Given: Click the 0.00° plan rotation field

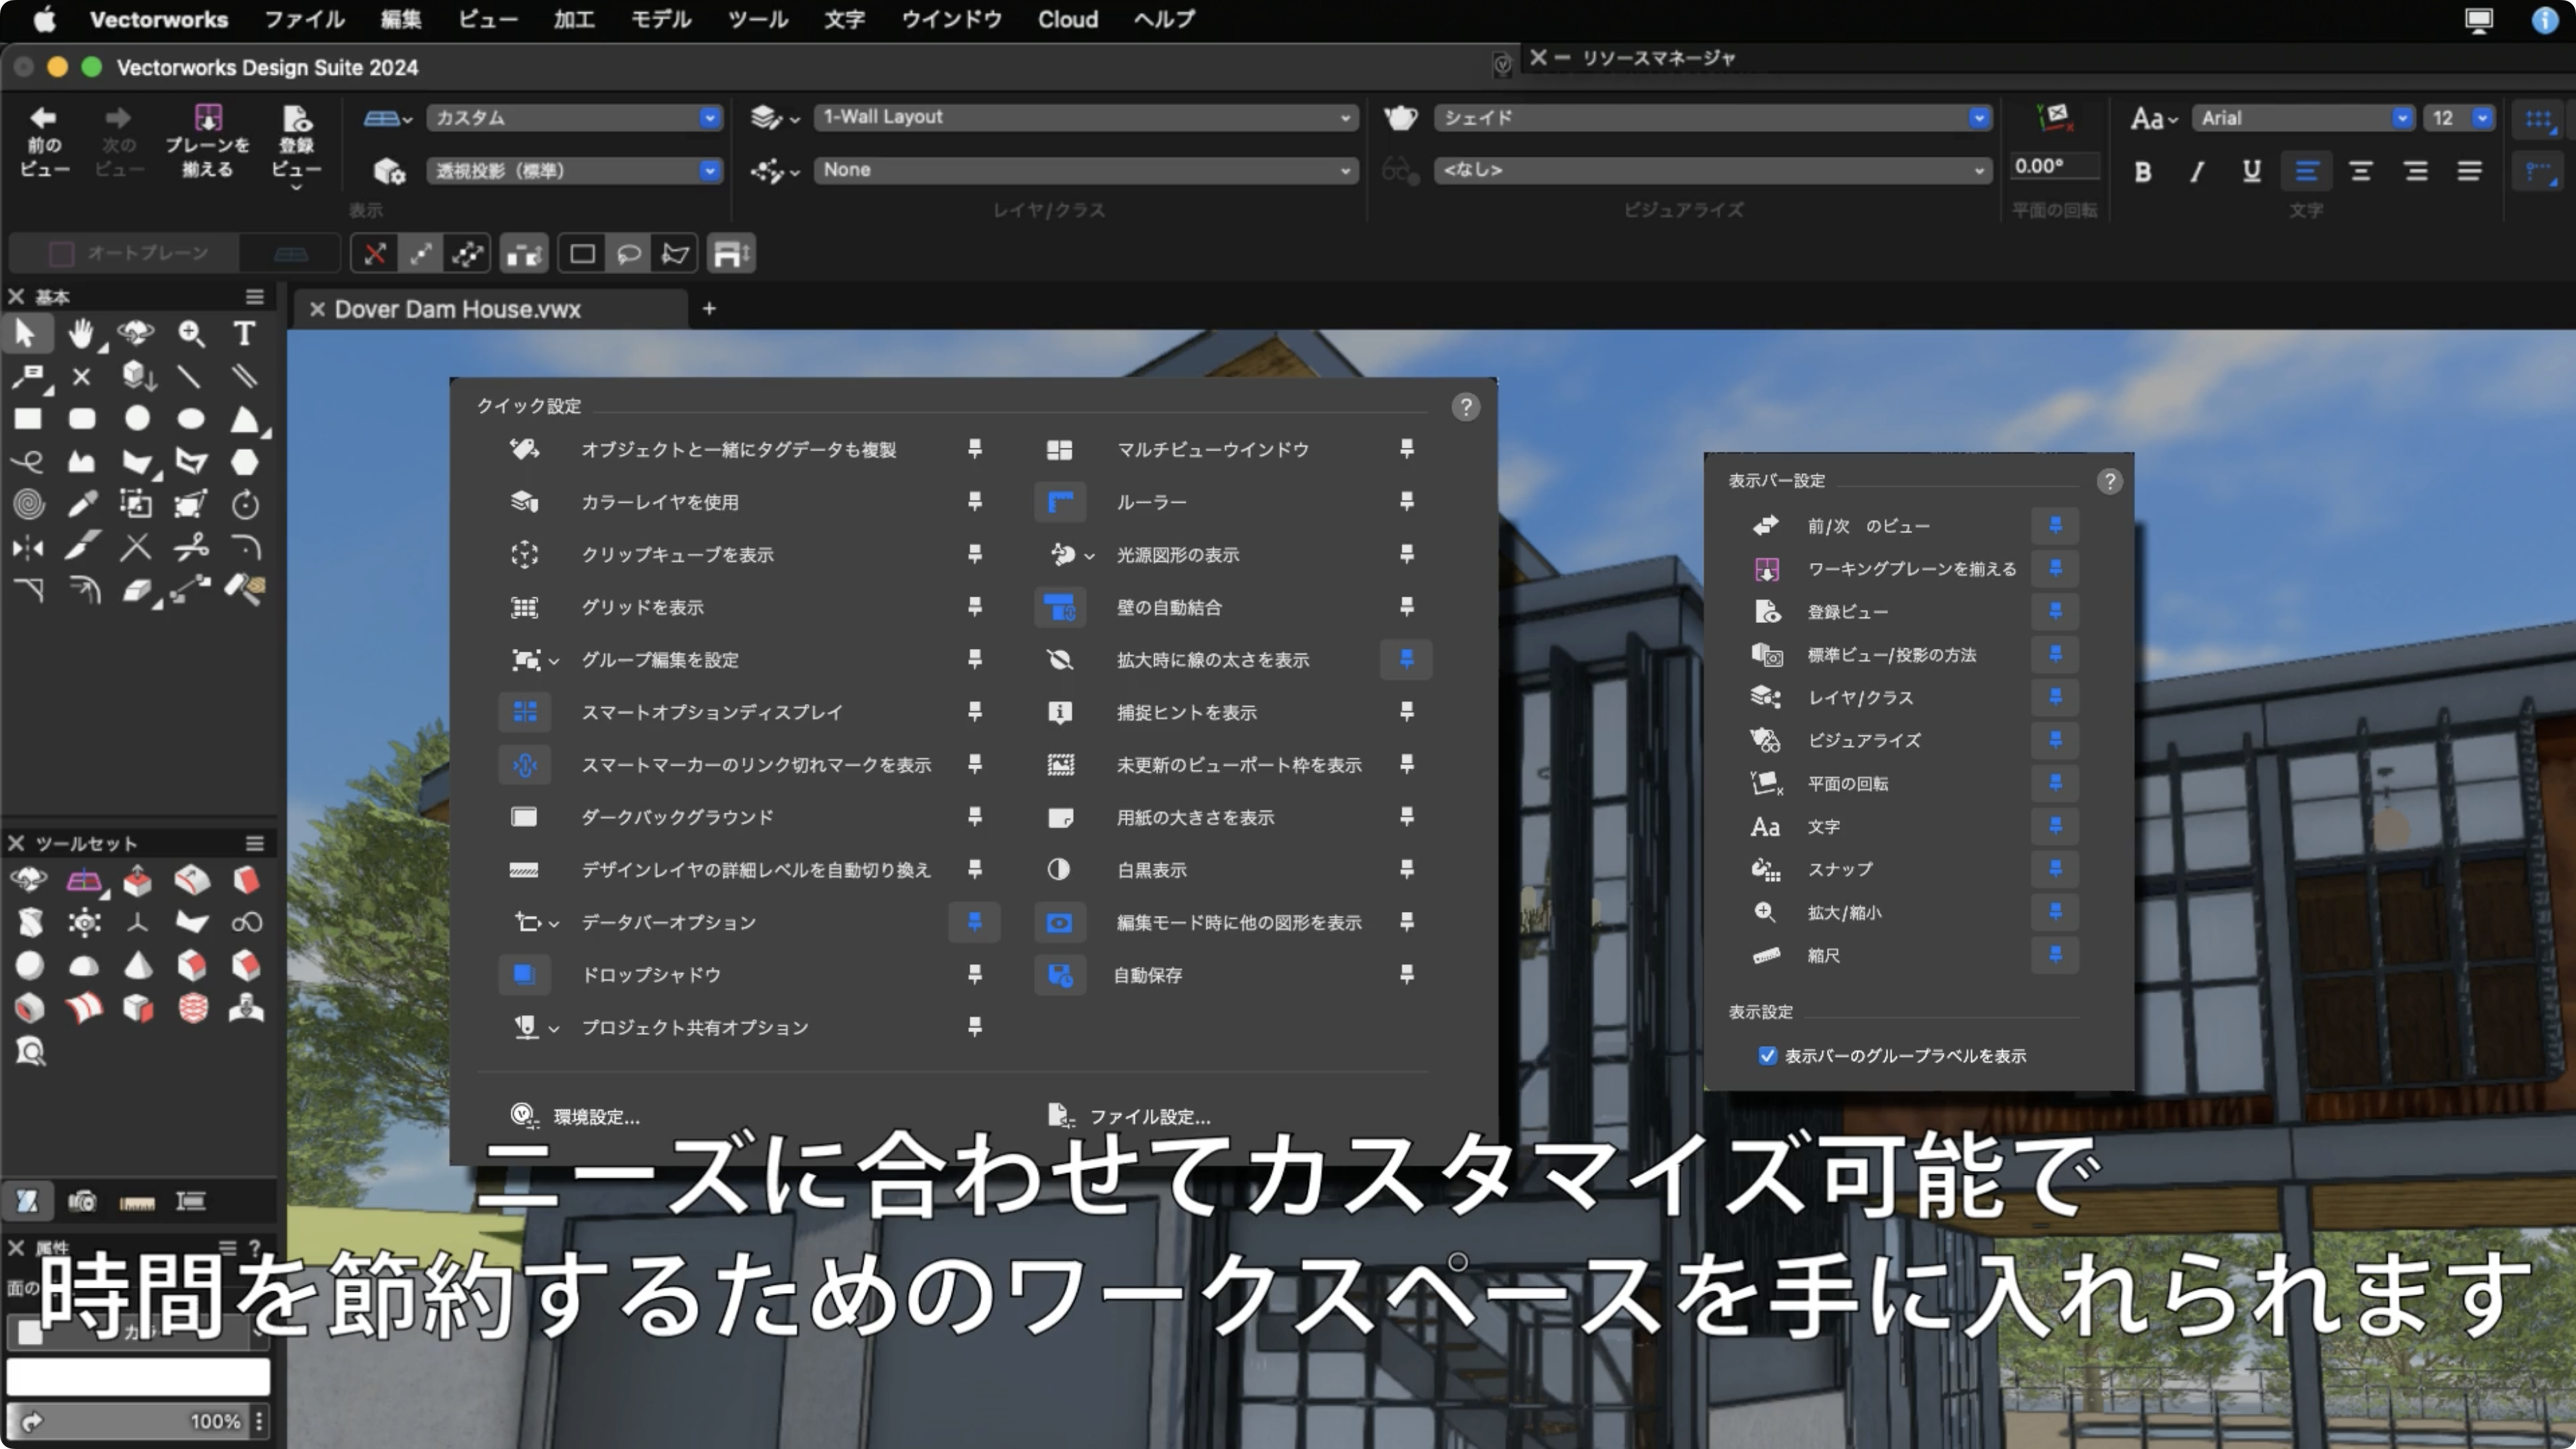Looking at the screenshot, I should tap(2054, 167).
